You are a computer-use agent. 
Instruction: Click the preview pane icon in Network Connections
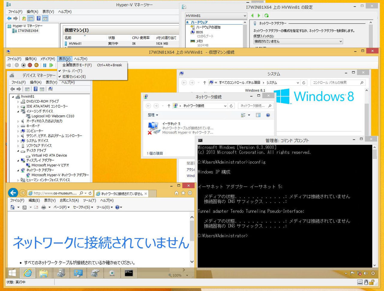click(x=258, y=115)
